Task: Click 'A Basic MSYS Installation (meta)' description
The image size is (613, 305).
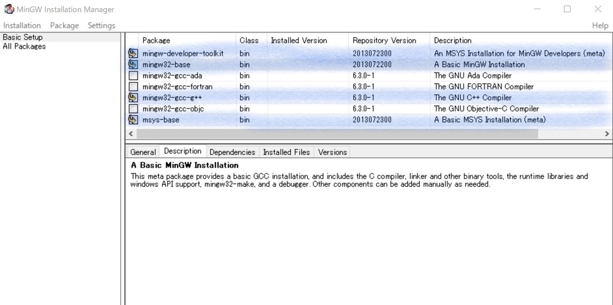Action: [x=490, y=120]
